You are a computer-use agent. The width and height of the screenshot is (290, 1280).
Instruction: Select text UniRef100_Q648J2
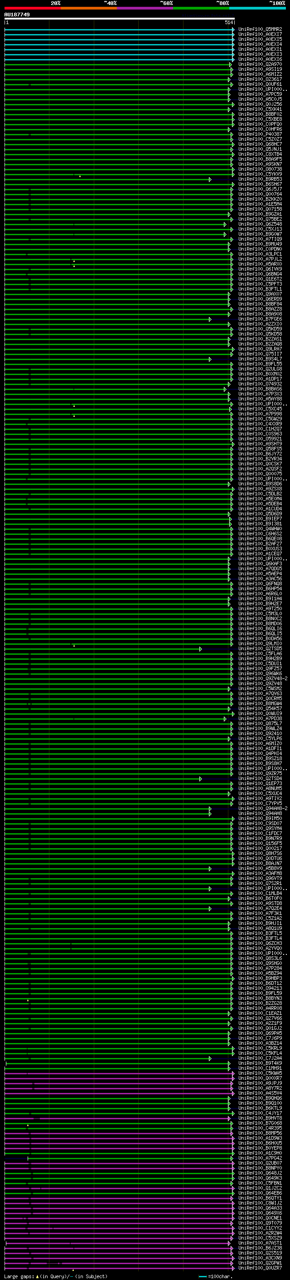[x=260, y=1173]
